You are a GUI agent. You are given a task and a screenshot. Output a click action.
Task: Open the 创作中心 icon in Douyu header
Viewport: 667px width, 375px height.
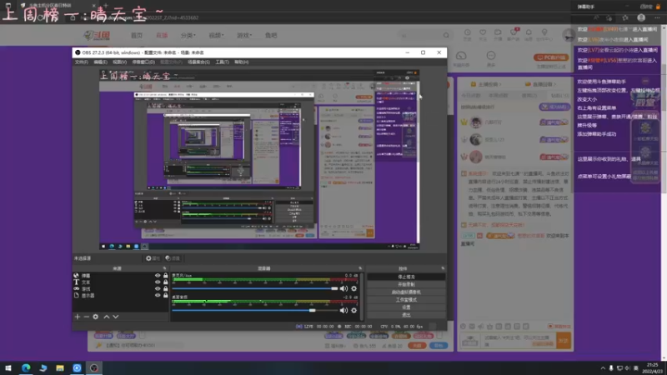tap(544, 35)
